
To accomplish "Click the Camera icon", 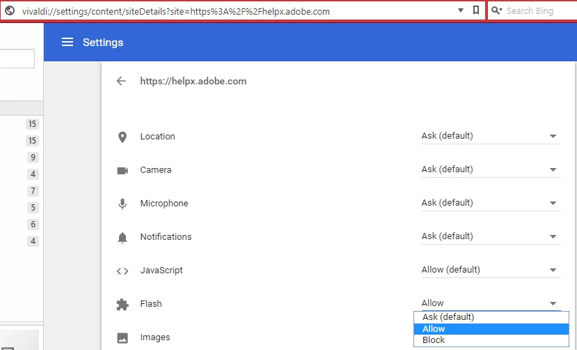I will (x=122, y=171).
